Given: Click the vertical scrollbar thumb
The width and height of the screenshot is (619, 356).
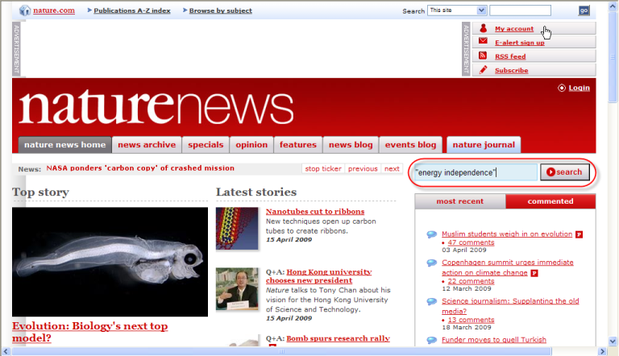Looking at the screenshot, I should [613, 57].
